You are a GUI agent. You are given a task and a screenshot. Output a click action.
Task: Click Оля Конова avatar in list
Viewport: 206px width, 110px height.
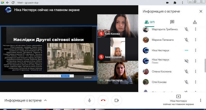tap(146, 82)
